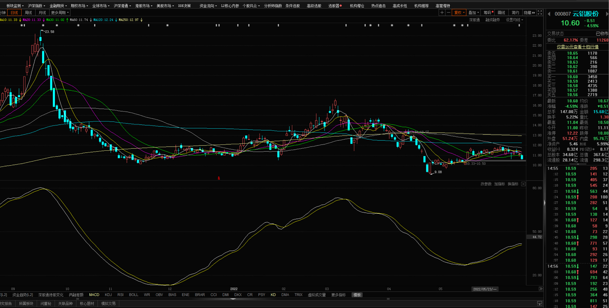Open 条件选股 menu item
The height and width of the screenshot is (308, 609).
point(292,6)
